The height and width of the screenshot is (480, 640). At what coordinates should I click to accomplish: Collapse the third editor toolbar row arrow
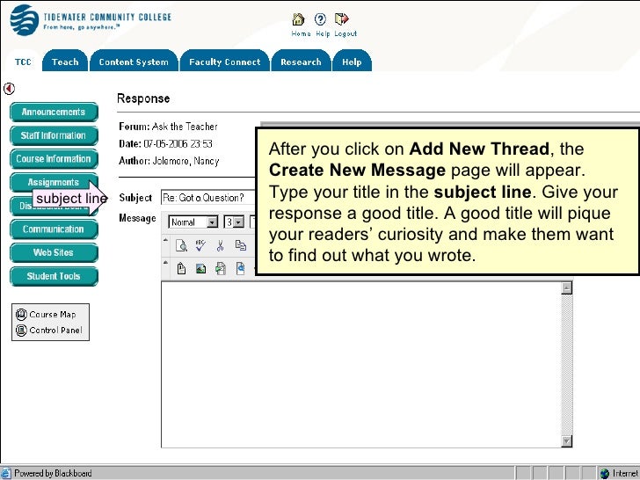[x=165, y=263]
